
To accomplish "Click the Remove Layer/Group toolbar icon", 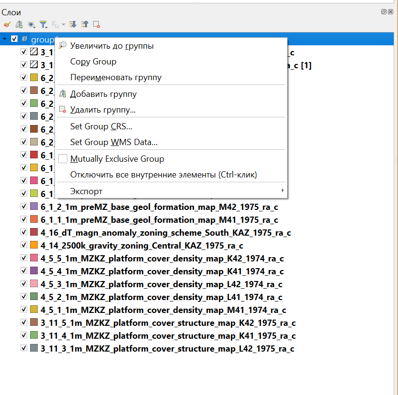I will 97,24.
